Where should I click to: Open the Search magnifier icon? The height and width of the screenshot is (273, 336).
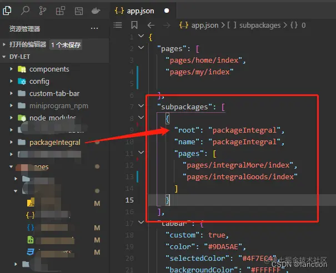coord(25,11)
